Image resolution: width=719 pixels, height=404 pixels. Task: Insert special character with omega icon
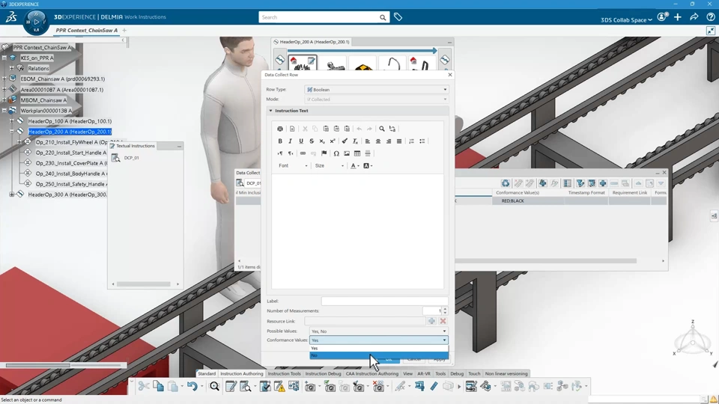[336, 153]
